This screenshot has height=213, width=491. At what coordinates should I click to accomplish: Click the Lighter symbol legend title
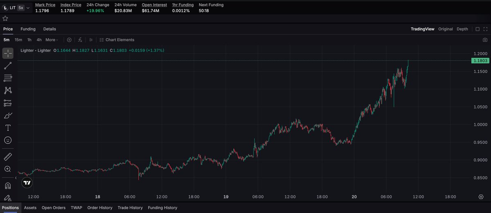[x=36, y=51]
